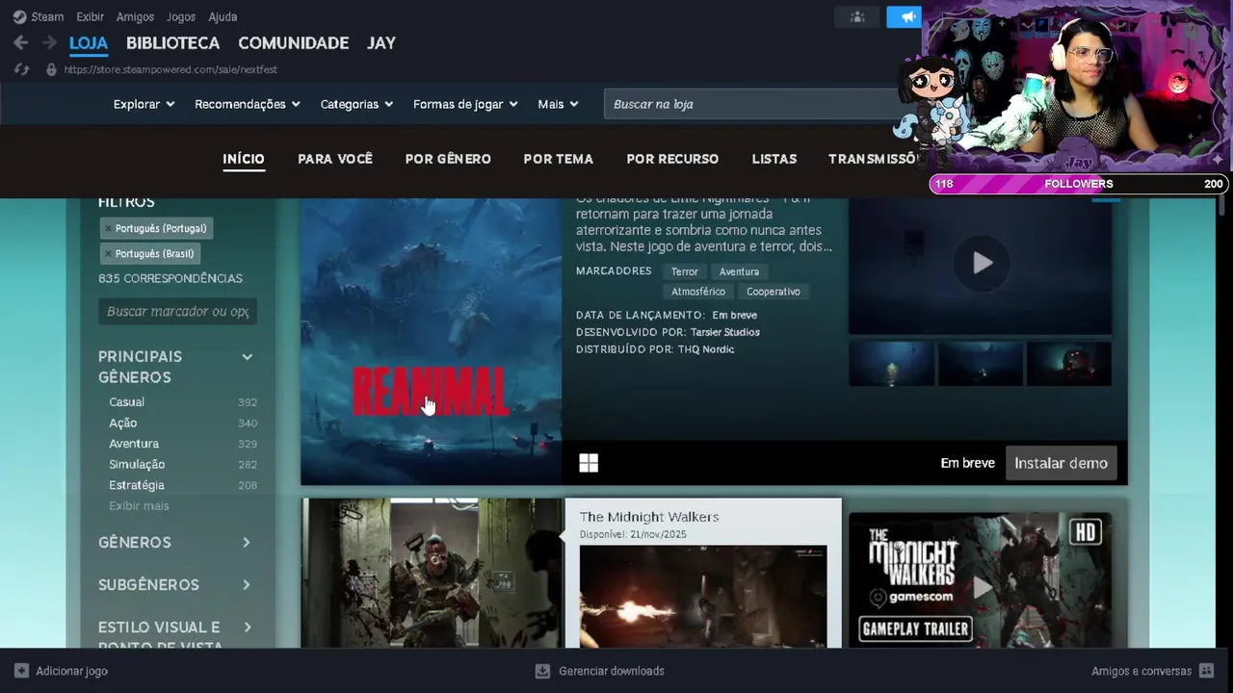Screen dimensions: 1233x693
Task: Play The Midnight Walkers gameplay trailer
Action: tap(981, 587)
